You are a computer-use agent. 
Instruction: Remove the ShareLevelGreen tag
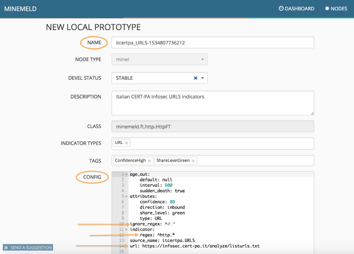pos(193,161)
